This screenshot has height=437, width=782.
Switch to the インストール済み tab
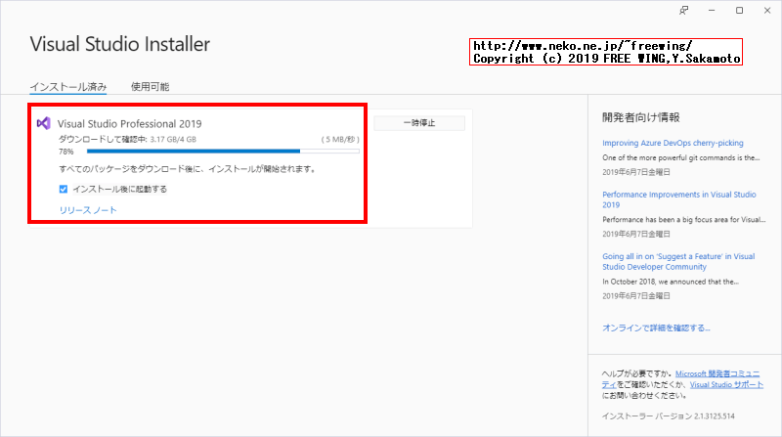click(68, 87)
